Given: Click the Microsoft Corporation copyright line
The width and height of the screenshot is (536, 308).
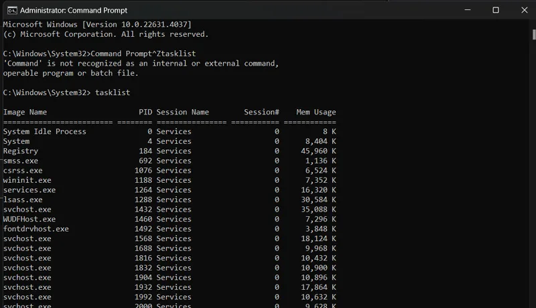Looking at the screenshot, I should (x=106, y=34).
